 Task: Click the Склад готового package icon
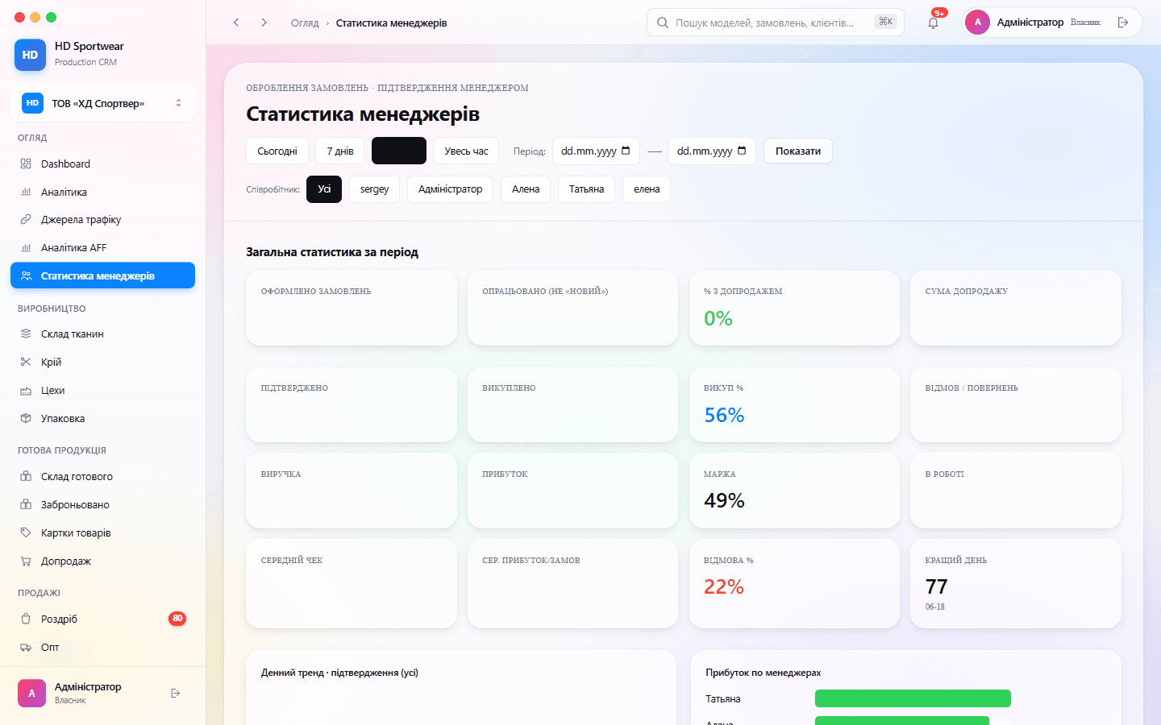point(26,476)
